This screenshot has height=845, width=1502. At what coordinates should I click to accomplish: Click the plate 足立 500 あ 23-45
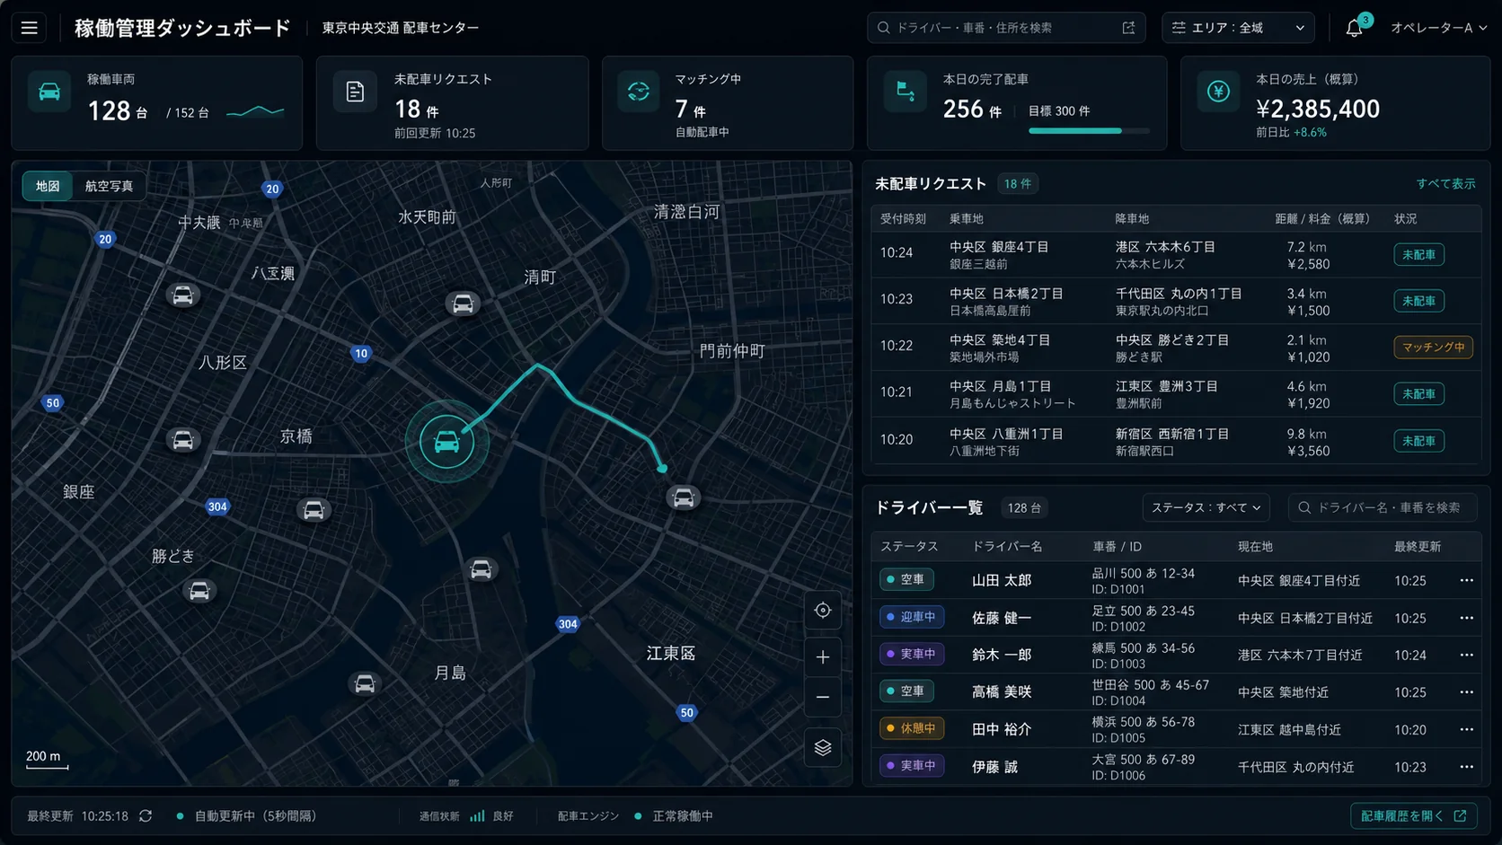click(1144, 611)
